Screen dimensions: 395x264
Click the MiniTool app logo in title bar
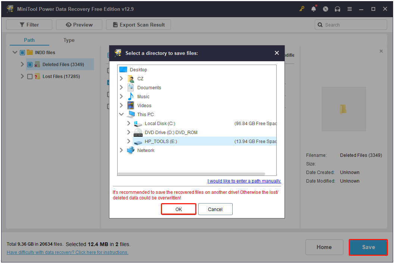coord(10,9)
